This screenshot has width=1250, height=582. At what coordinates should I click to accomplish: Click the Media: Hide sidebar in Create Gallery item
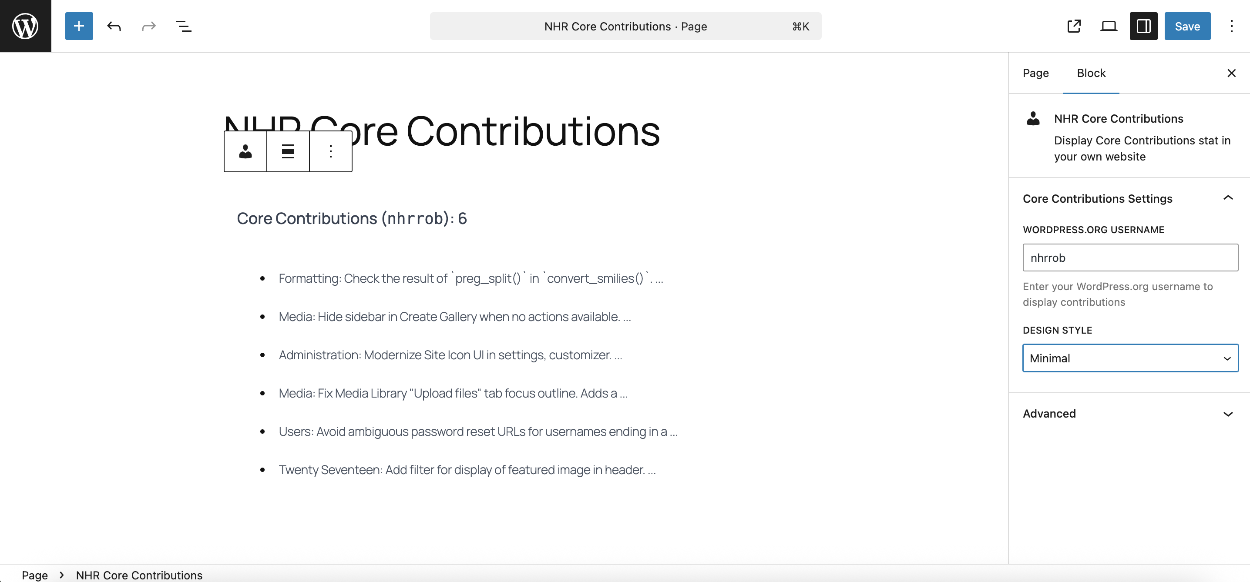(455, 317)
